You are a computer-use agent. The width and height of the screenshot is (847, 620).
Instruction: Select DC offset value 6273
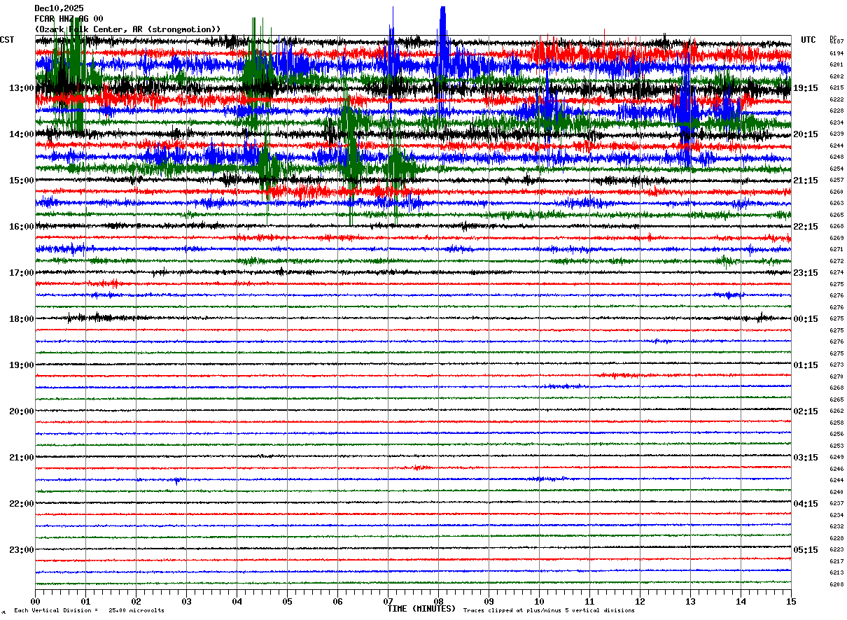[x=836, y=365]
